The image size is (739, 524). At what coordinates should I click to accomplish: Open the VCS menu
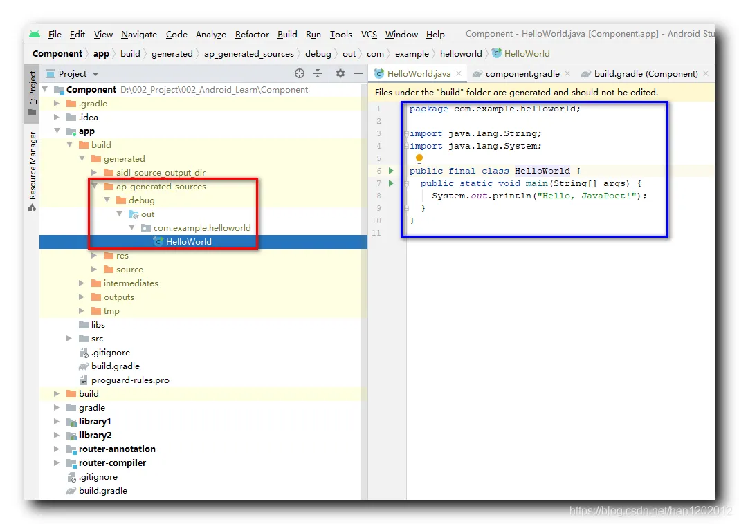click(x=369, y=35)
